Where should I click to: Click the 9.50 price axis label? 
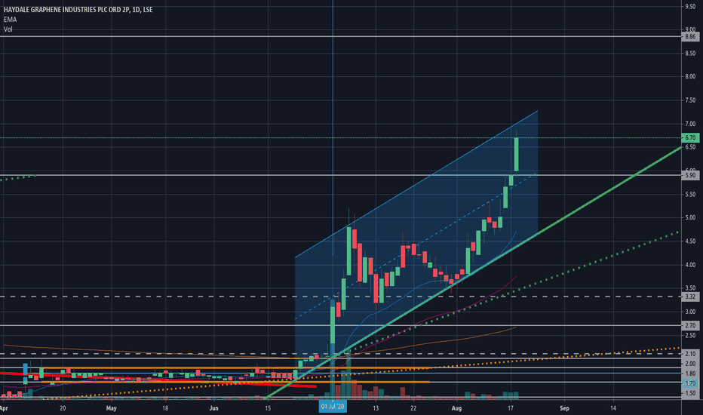point(690,6)
